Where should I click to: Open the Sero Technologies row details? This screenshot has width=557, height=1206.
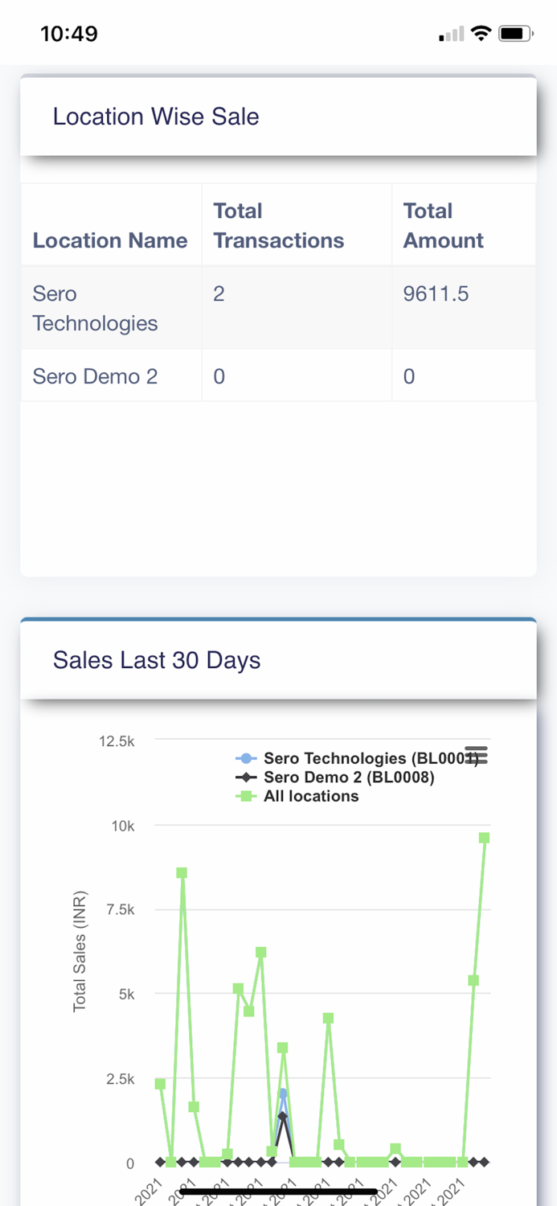tap(94, 309)
